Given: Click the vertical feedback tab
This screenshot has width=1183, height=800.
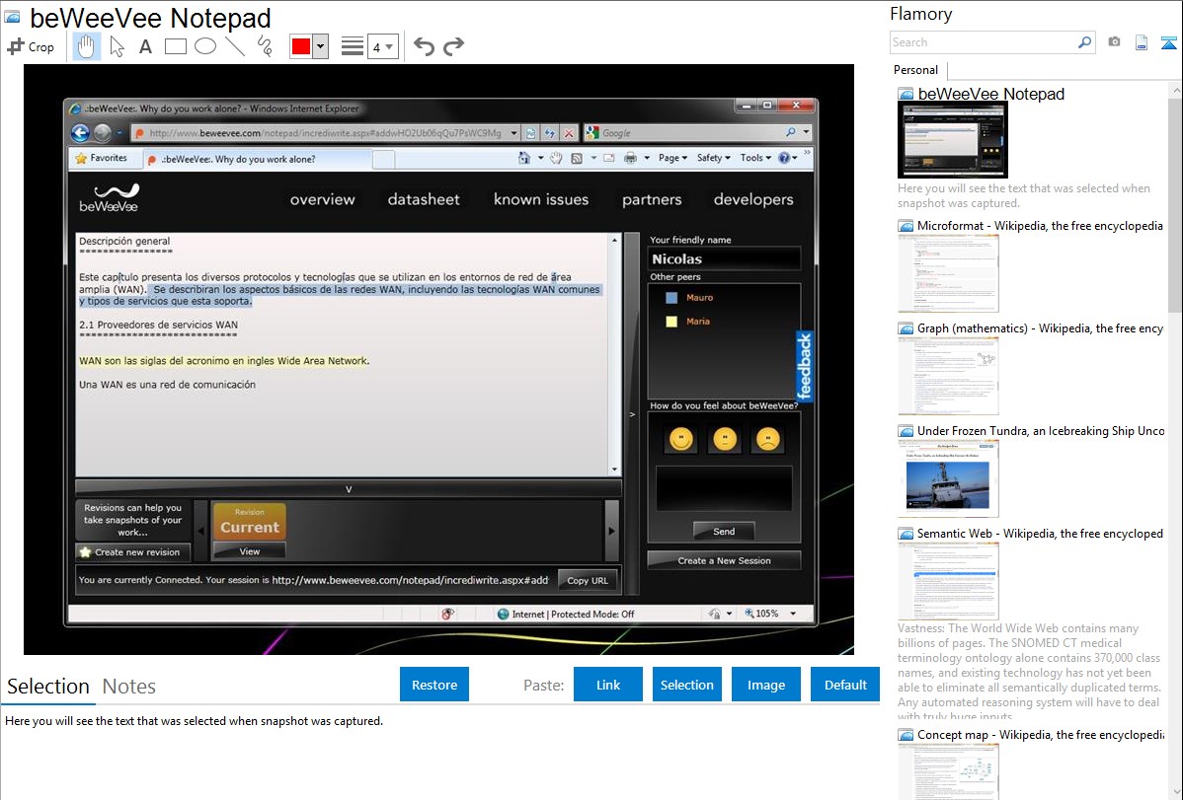Looking at the screenshot, I should click(x=804, y=366).
